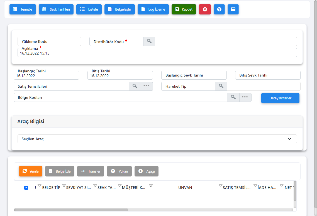Click the orange Yenile button
Viewport: 317px width, 216px height.
pyautogui.click(x=31, y=171)
